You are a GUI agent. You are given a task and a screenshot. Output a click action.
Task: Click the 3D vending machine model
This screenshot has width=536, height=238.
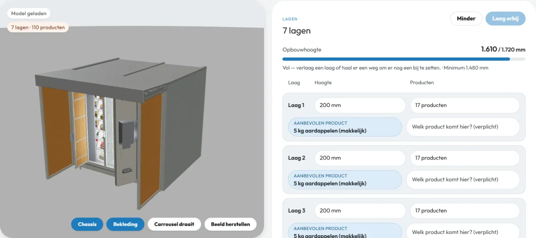(x=121, y=134)
